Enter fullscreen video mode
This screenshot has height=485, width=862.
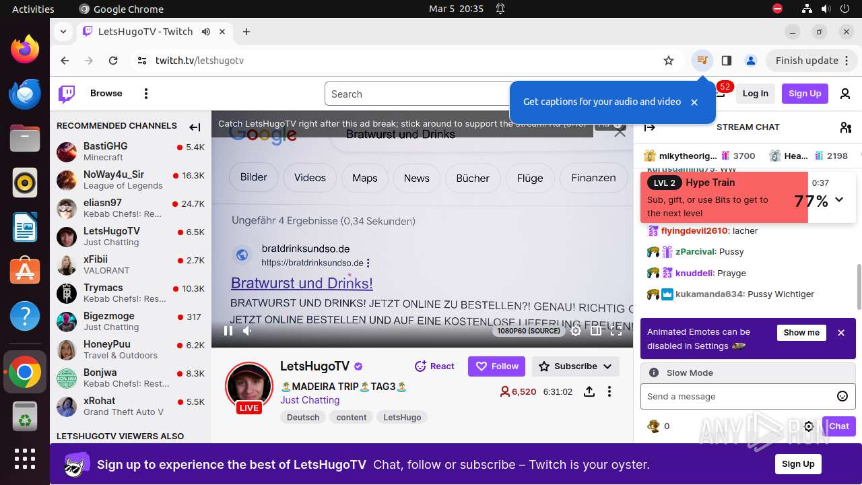[616, 331]
